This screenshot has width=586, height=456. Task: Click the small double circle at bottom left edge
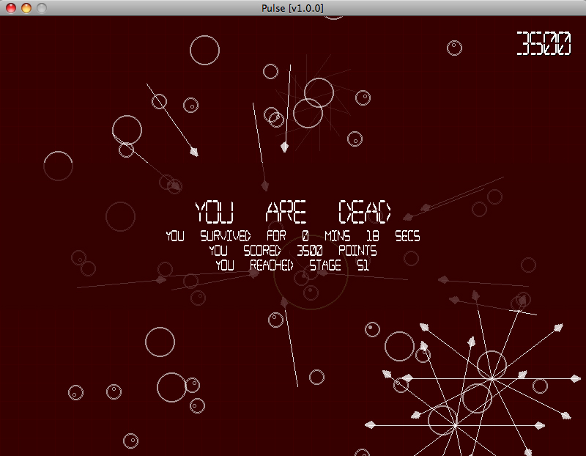click(x=75, y=392)
